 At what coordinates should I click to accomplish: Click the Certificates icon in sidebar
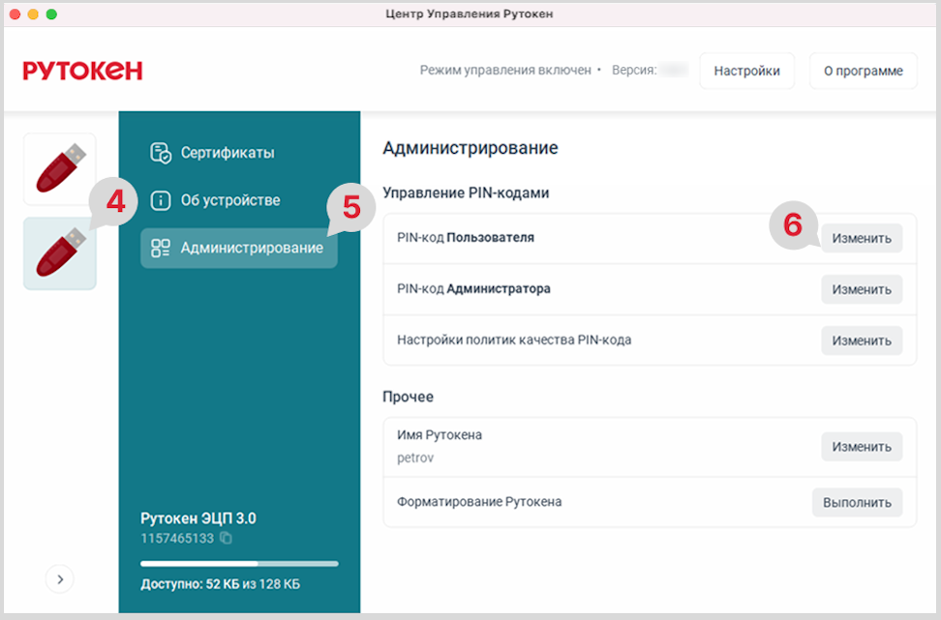(x=161, y=153)
